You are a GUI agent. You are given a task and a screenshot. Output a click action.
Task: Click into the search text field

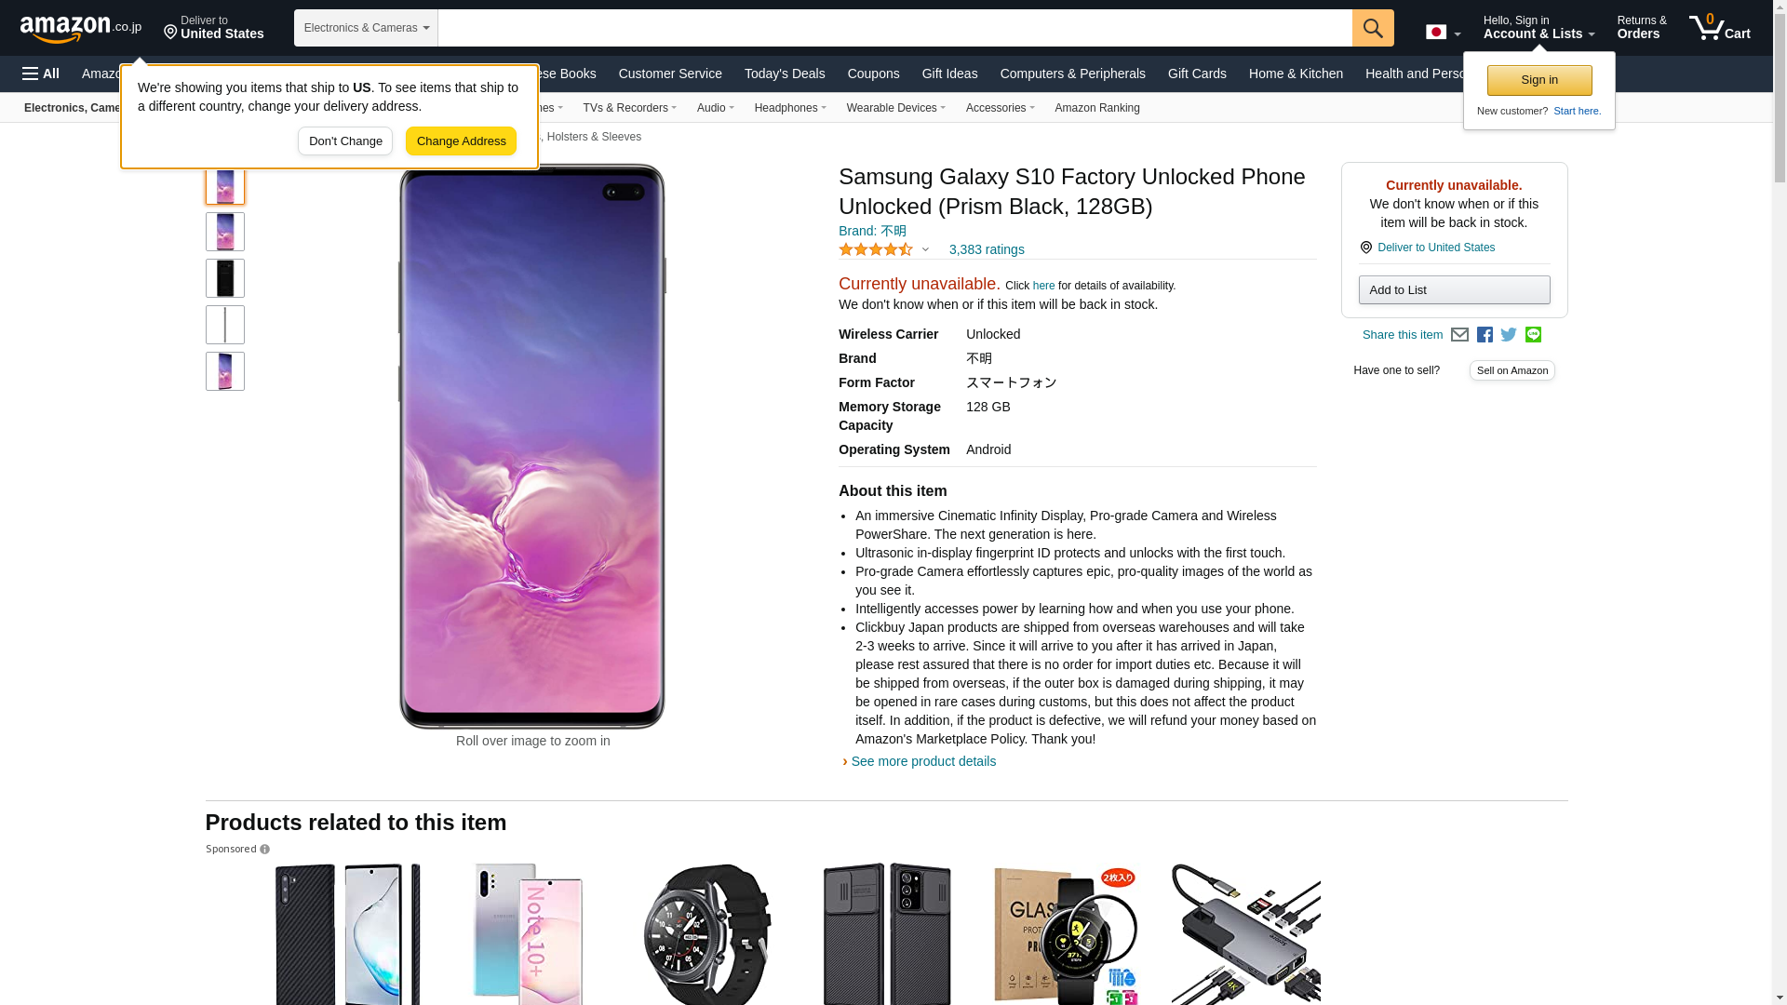(x=893, y=28)
